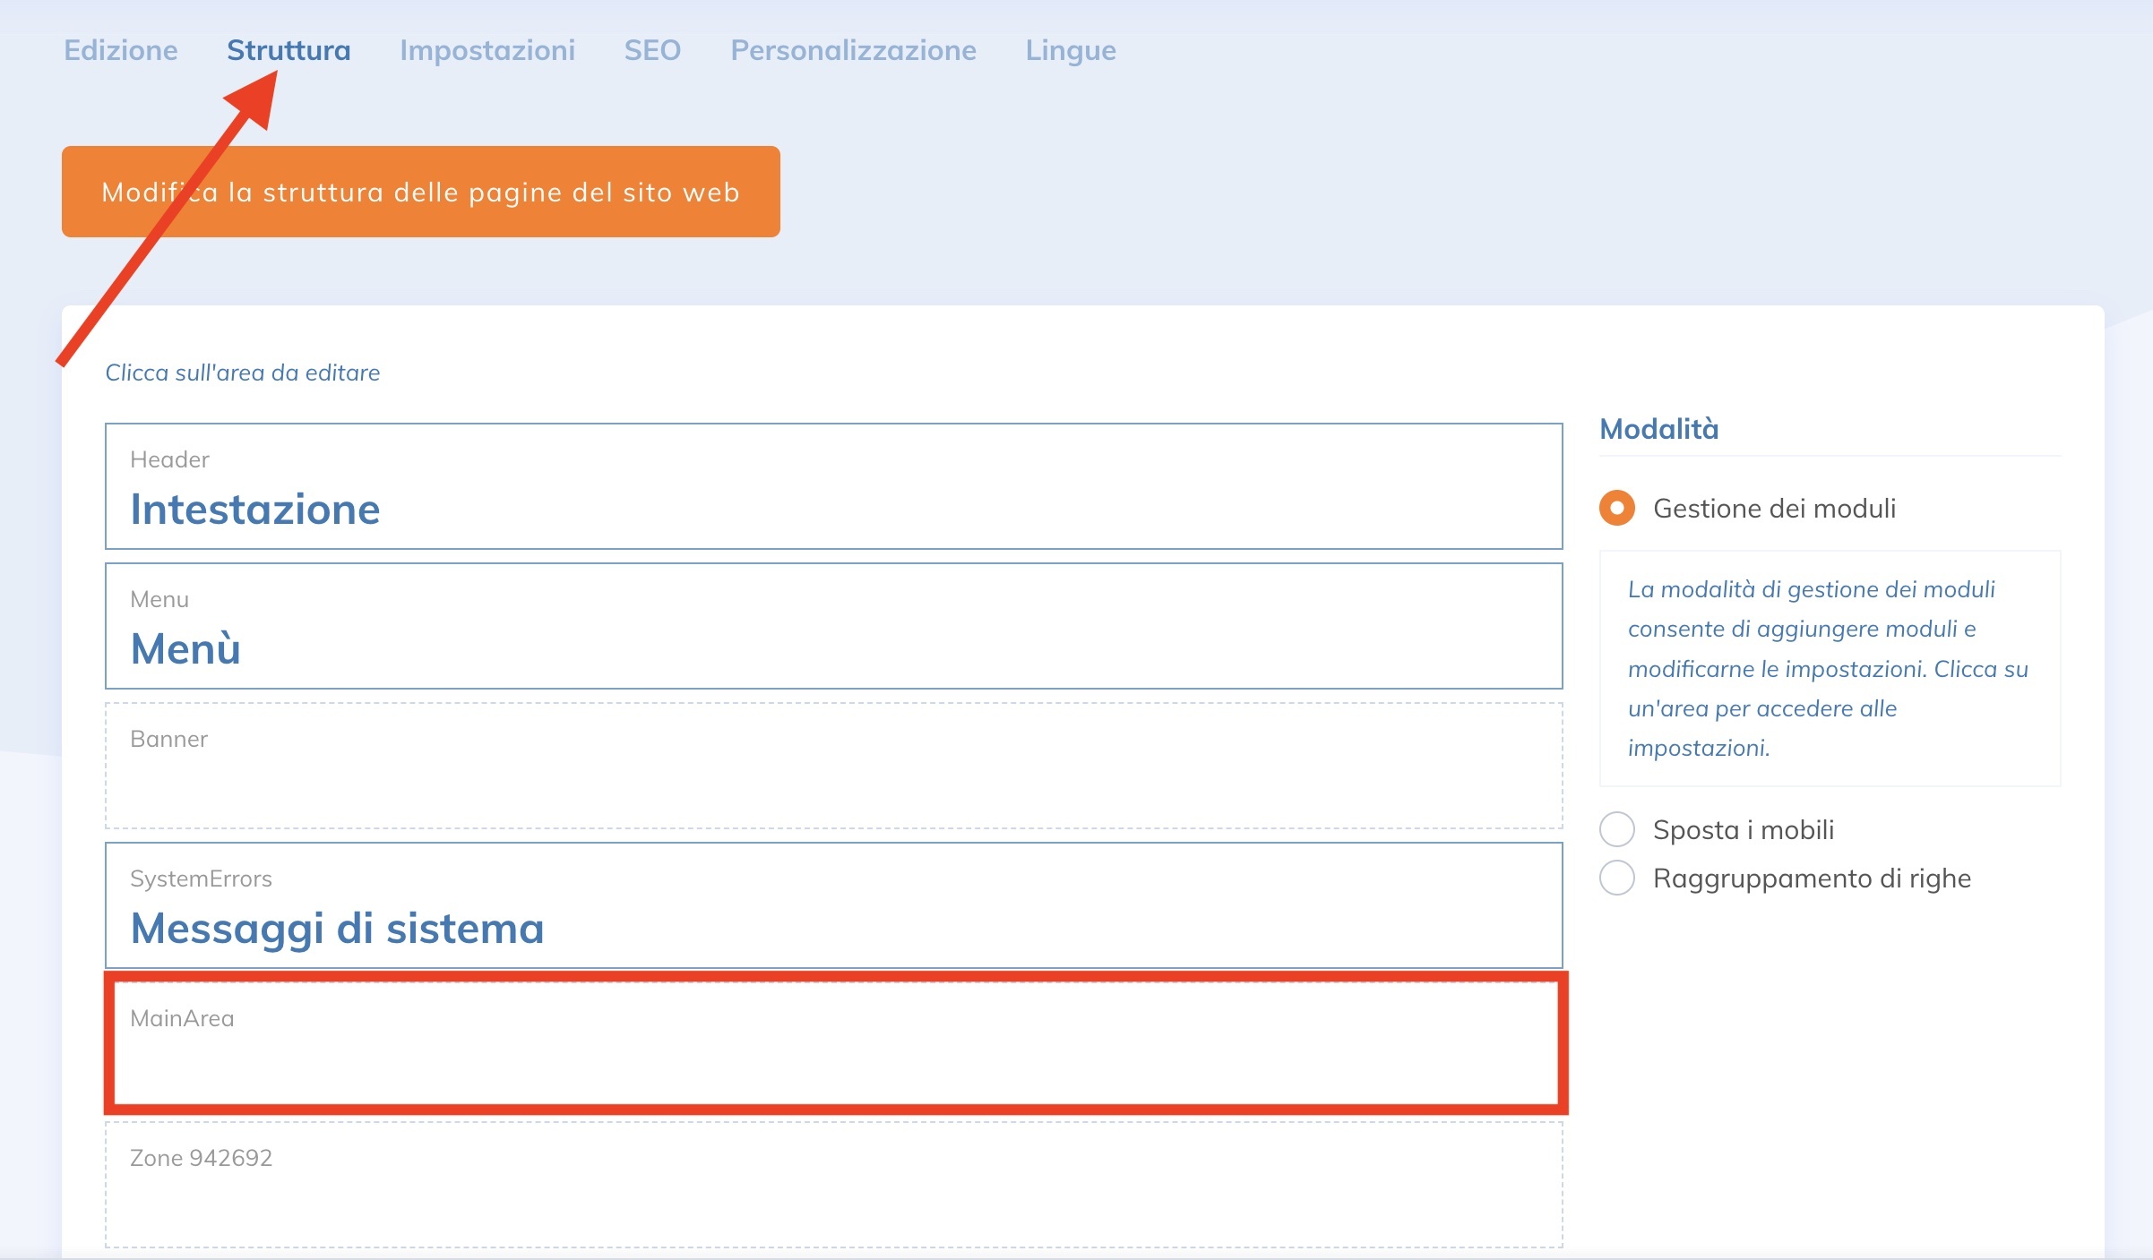Screen dimensions: 2153x1260
Task: Open the Personalizzazione tab
Action: [853, 50]
